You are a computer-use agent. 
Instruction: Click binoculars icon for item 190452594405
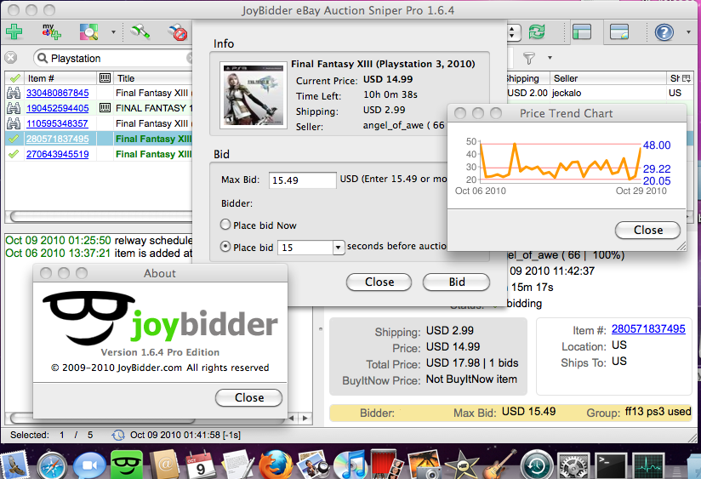coord(14,108)
